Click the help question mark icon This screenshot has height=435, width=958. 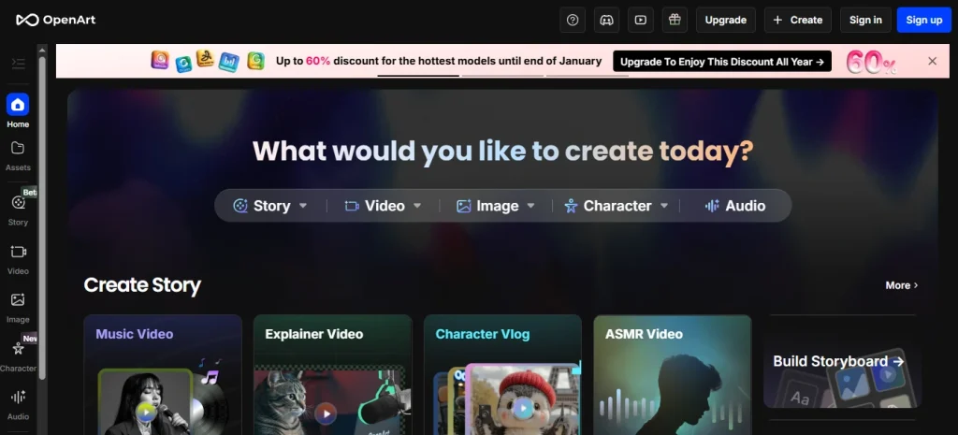point(573,20)
